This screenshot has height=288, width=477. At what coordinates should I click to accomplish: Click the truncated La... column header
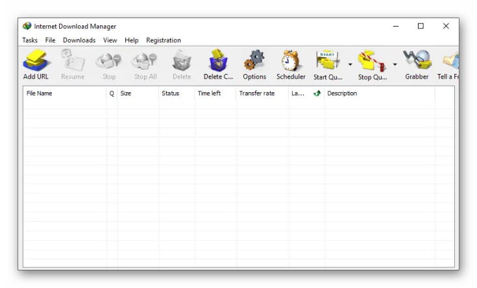pyautogui.click(x=297, y=93)
